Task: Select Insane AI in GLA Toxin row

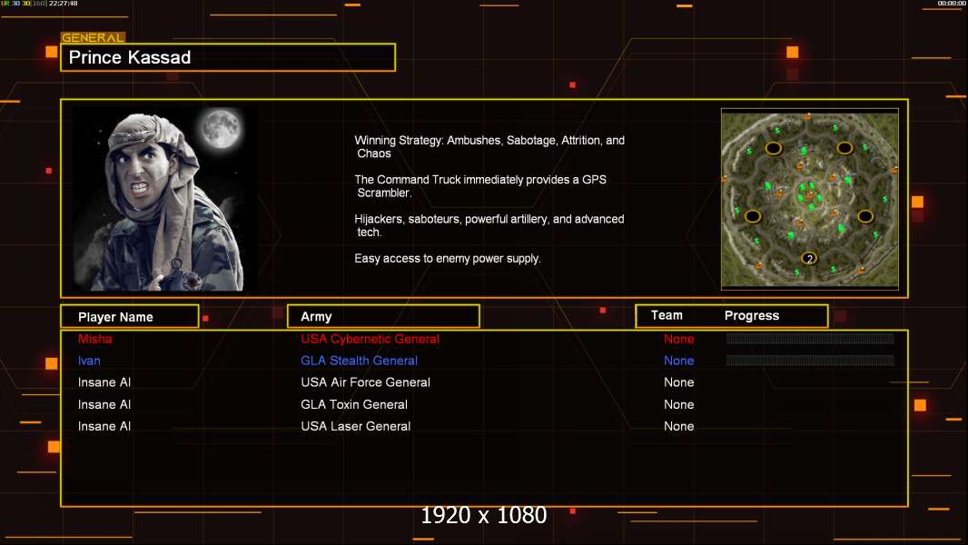Action: coord(104,404)
